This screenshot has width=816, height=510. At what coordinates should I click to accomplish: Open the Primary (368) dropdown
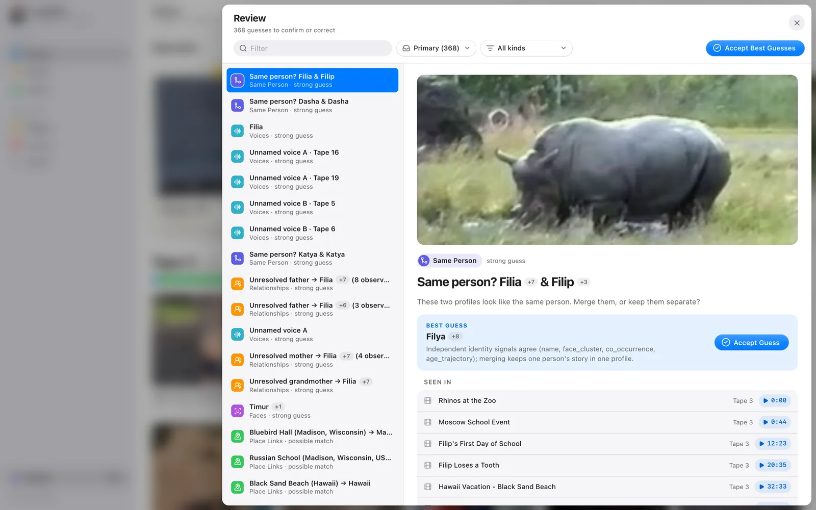click(437, 48)
